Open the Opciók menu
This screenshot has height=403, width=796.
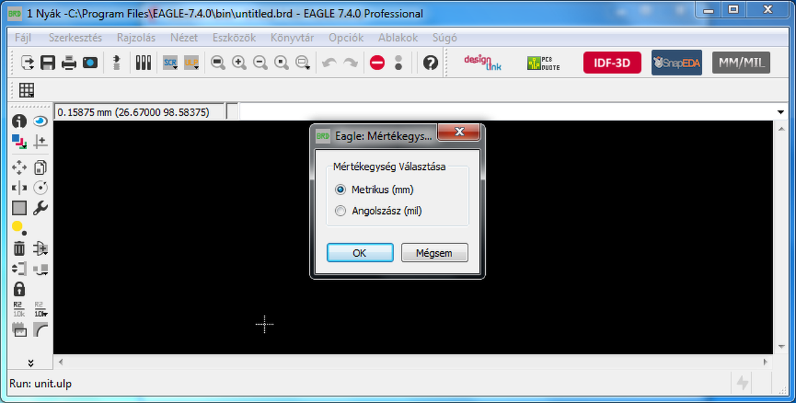(346, 37)
